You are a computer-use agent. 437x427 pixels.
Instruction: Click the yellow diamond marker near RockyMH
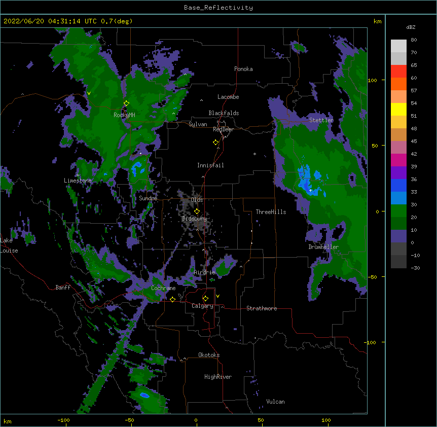126,103
